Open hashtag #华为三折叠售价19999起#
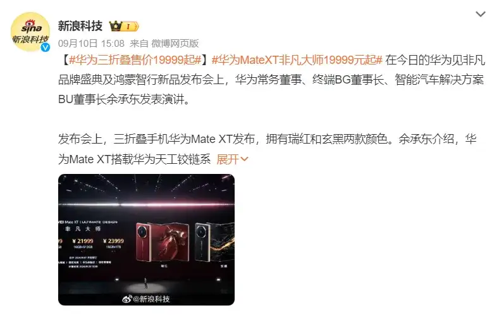 [x=135, y=60]
